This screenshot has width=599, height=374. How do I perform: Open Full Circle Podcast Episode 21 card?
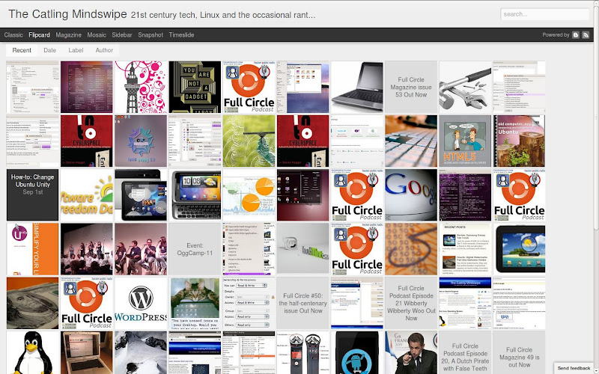tap(411, 303)
